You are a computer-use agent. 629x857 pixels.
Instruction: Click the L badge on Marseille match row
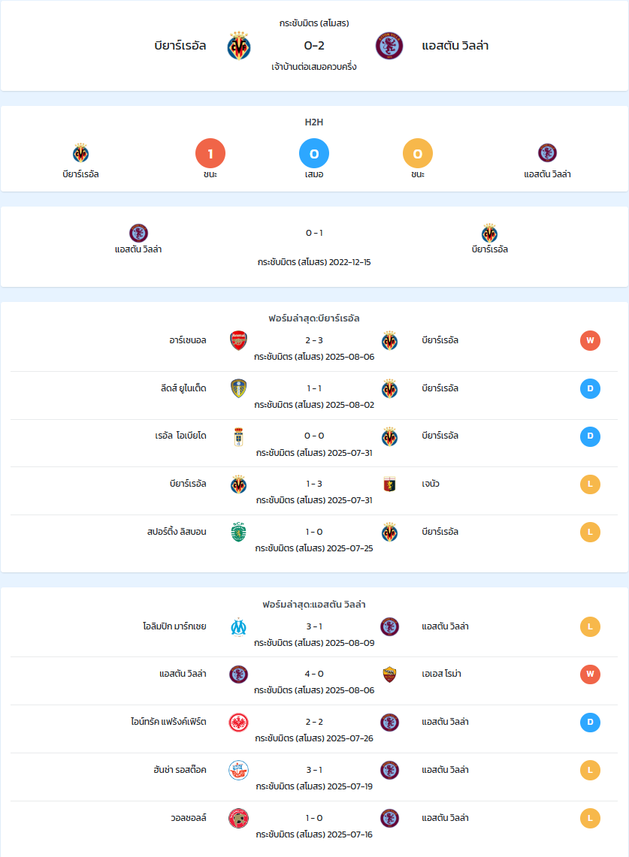click(590, 627)
